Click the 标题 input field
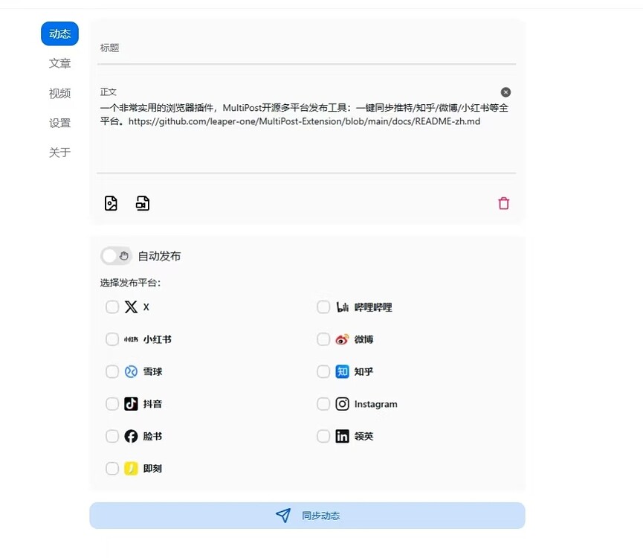 pos(306,48)
